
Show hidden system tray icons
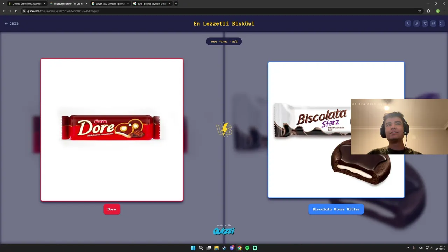click(x=408, y=248)
